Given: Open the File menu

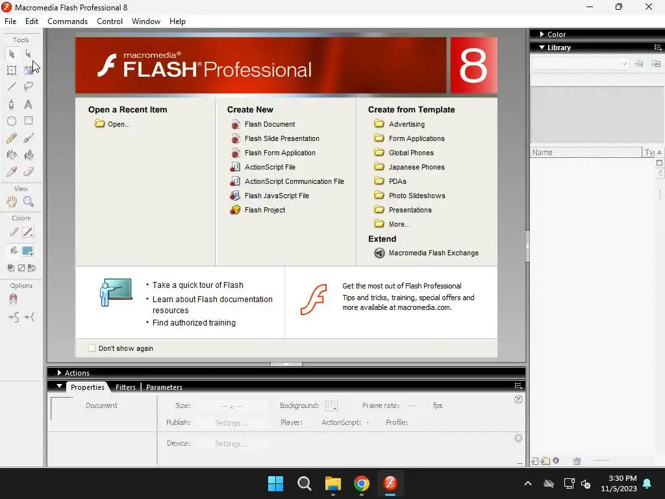Looking at the screenshot, I should (x=10, y=21).
